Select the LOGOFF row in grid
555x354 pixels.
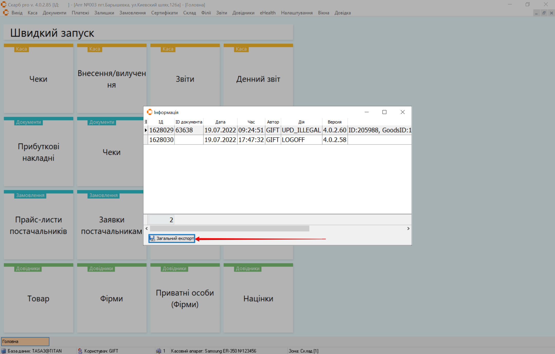point(293,140)
